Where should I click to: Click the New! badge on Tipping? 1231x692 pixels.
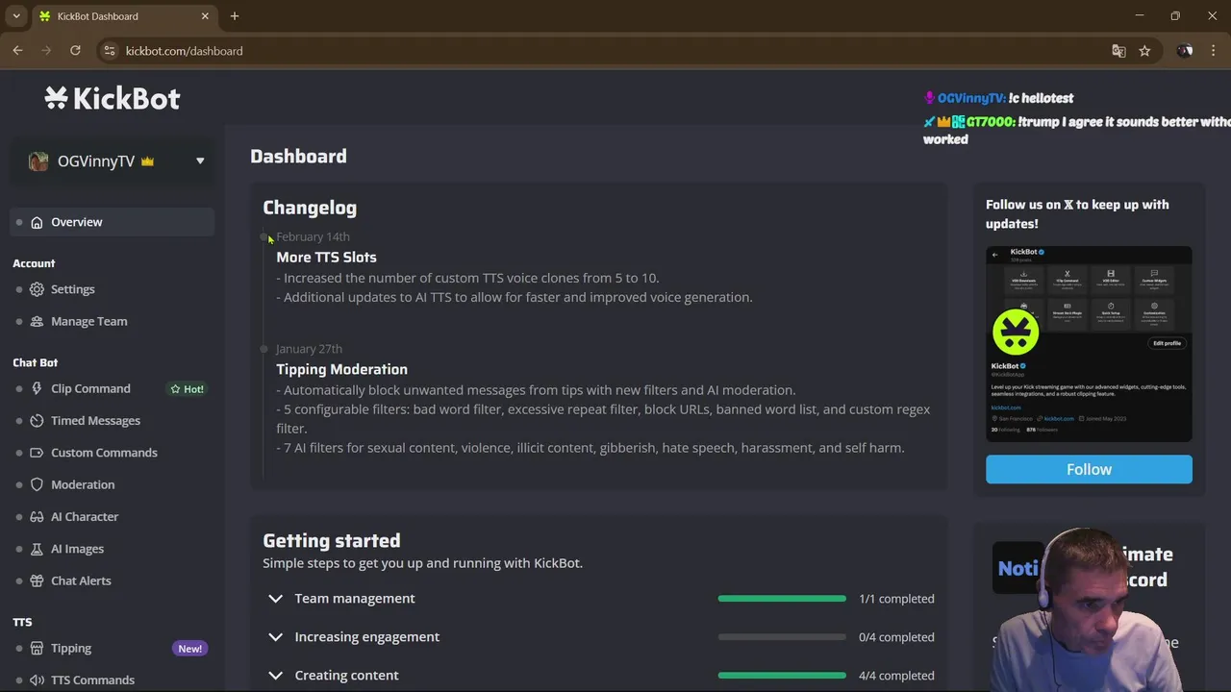pyautogui.click(x=190, y=649)
